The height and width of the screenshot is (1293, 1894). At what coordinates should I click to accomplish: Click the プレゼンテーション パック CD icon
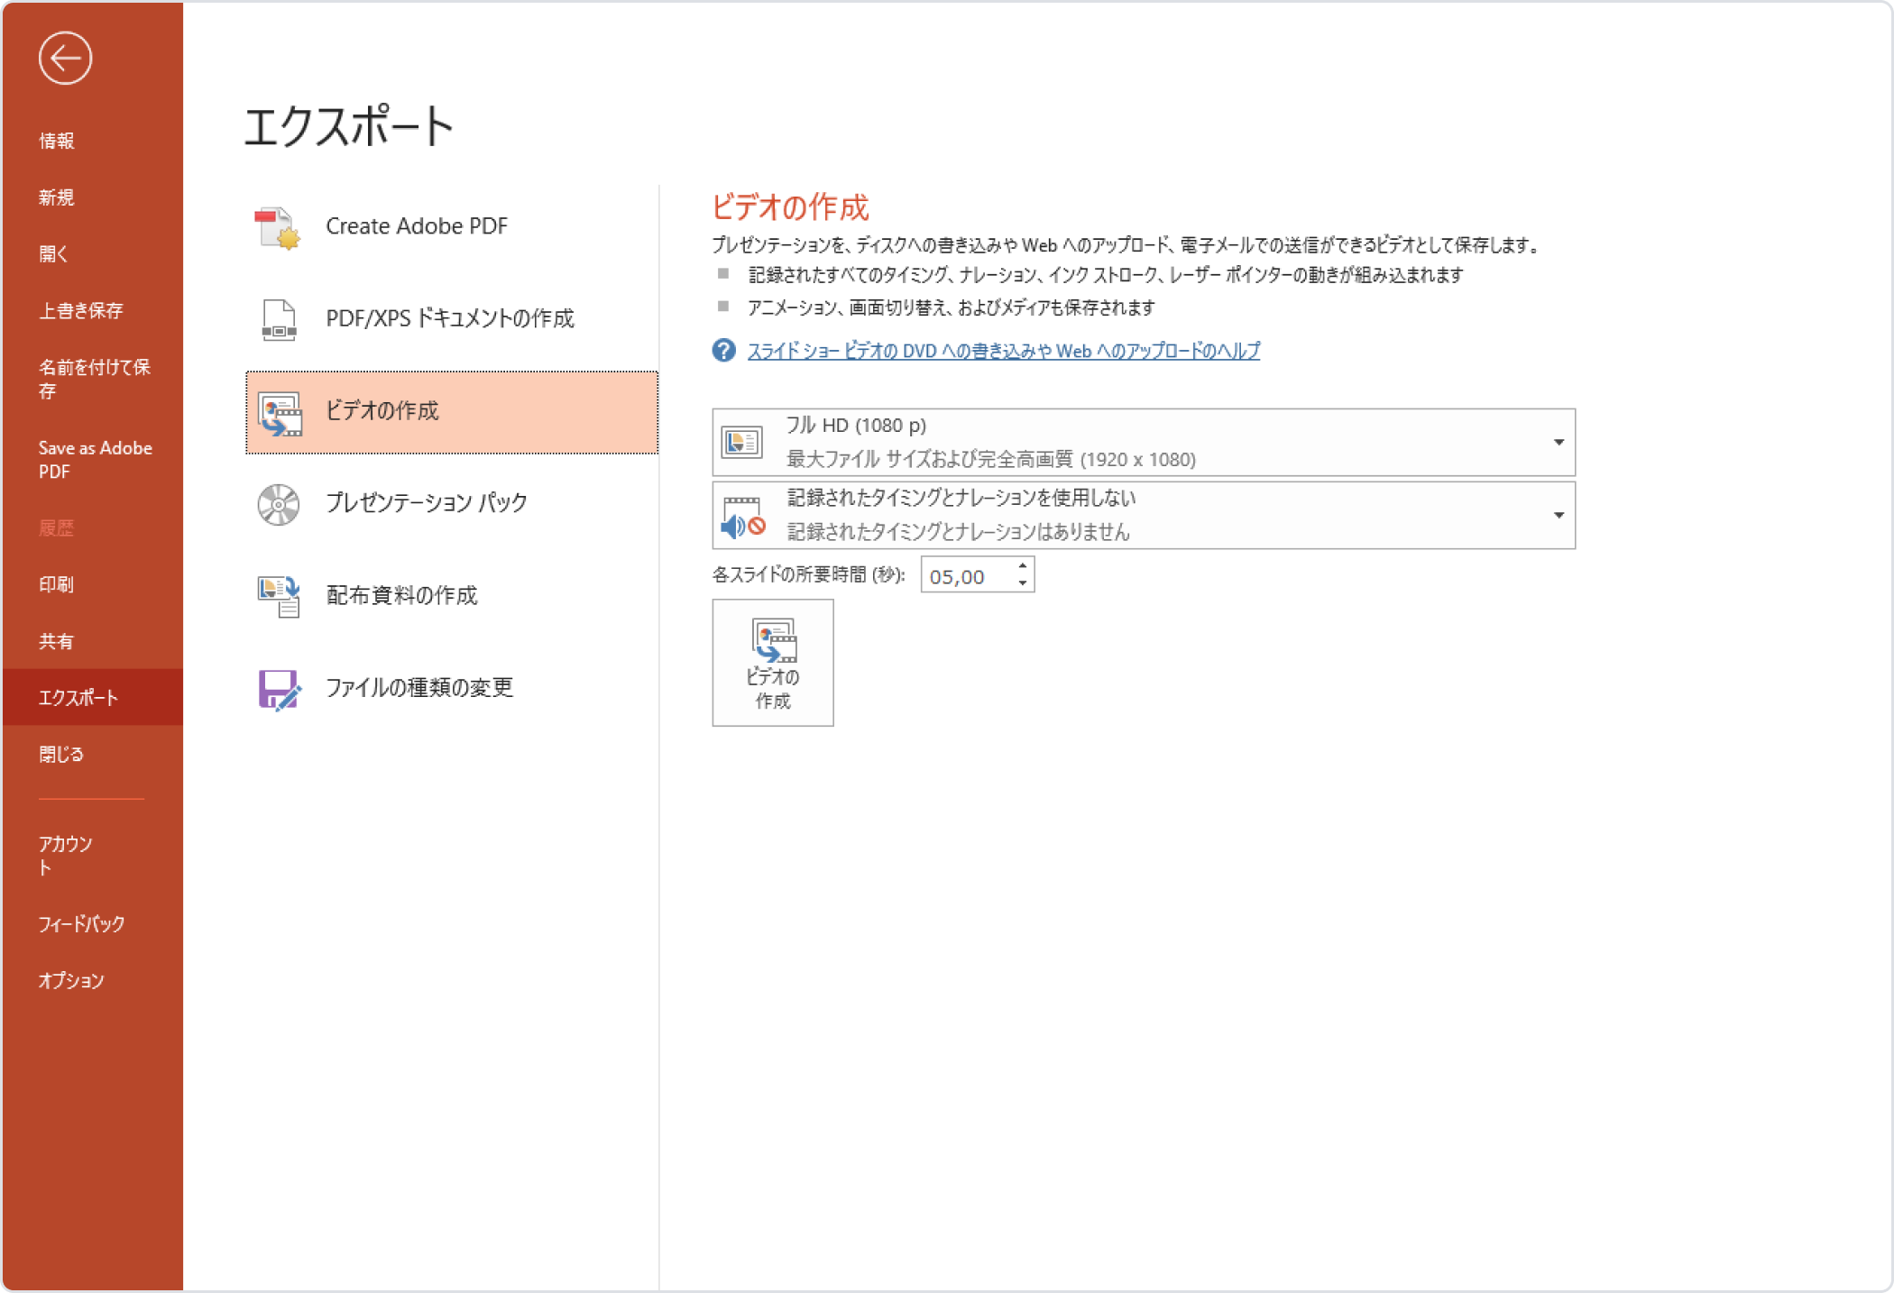[278, 504]
